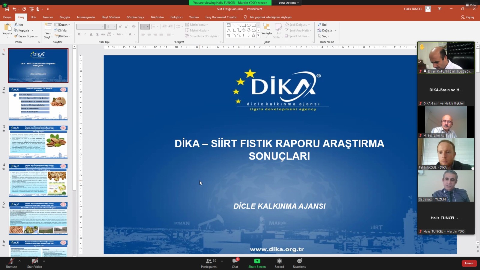Expand the Bölüm section dropdown
This screenshot has height=270, width=480.
[x=70, y=36]
